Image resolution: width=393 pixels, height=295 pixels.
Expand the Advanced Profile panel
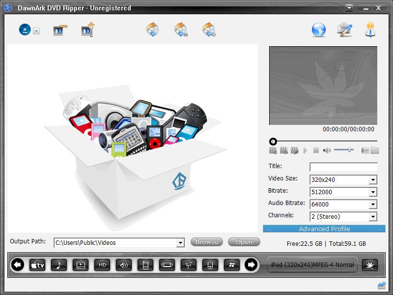(324, 229)
